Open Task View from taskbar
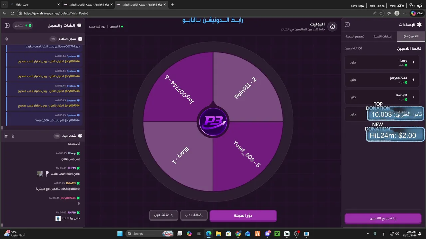 tap(180, 234)
